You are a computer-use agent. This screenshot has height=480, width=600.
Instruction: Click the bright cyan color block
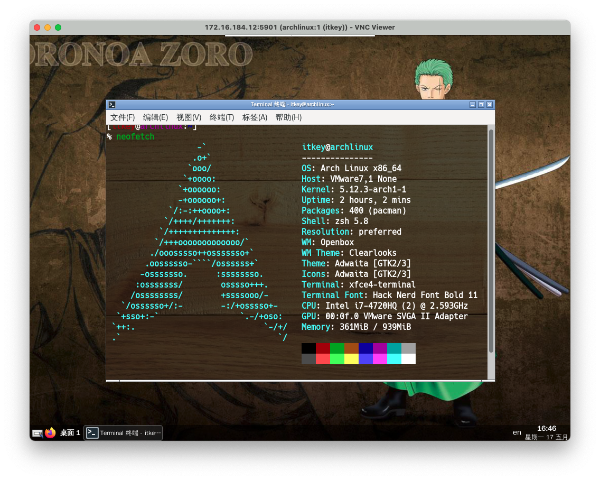pyautogui.click(x=394, y=359)
